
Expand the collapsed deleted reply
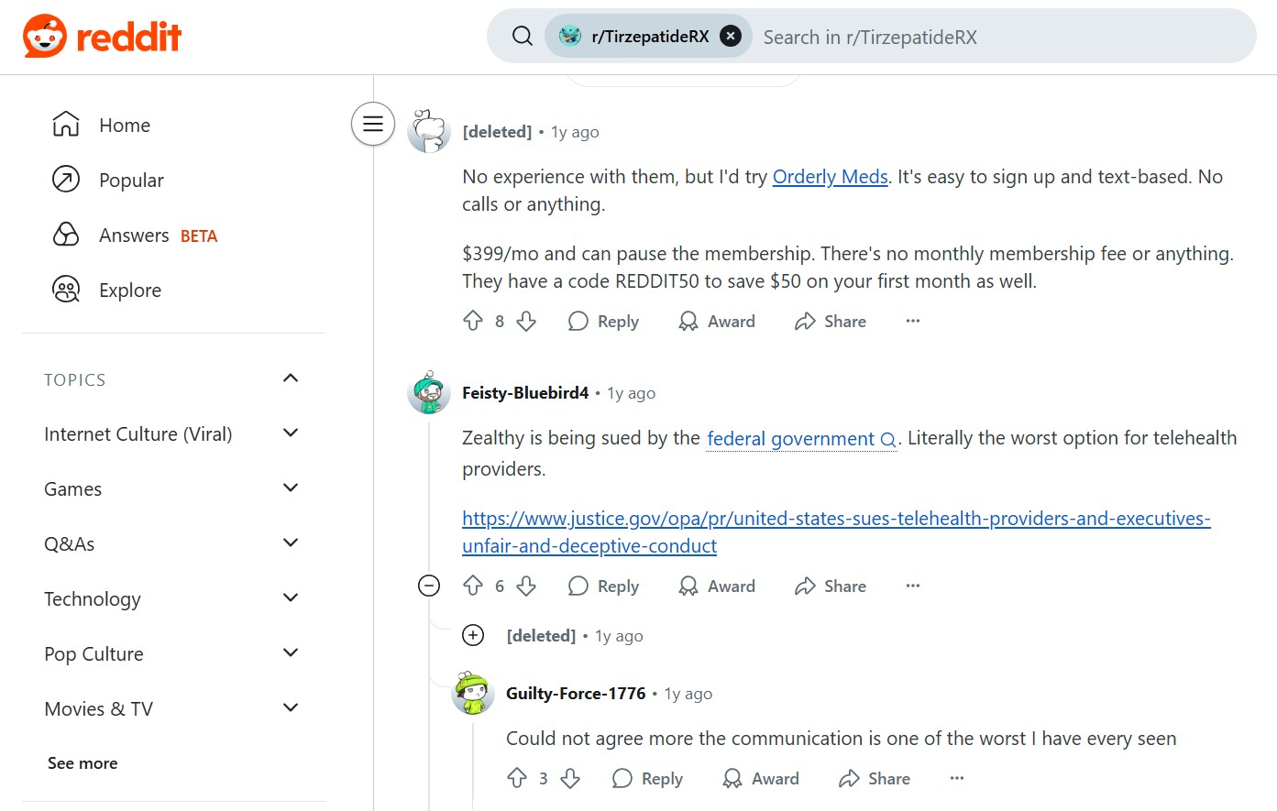[x=473, y=635]
